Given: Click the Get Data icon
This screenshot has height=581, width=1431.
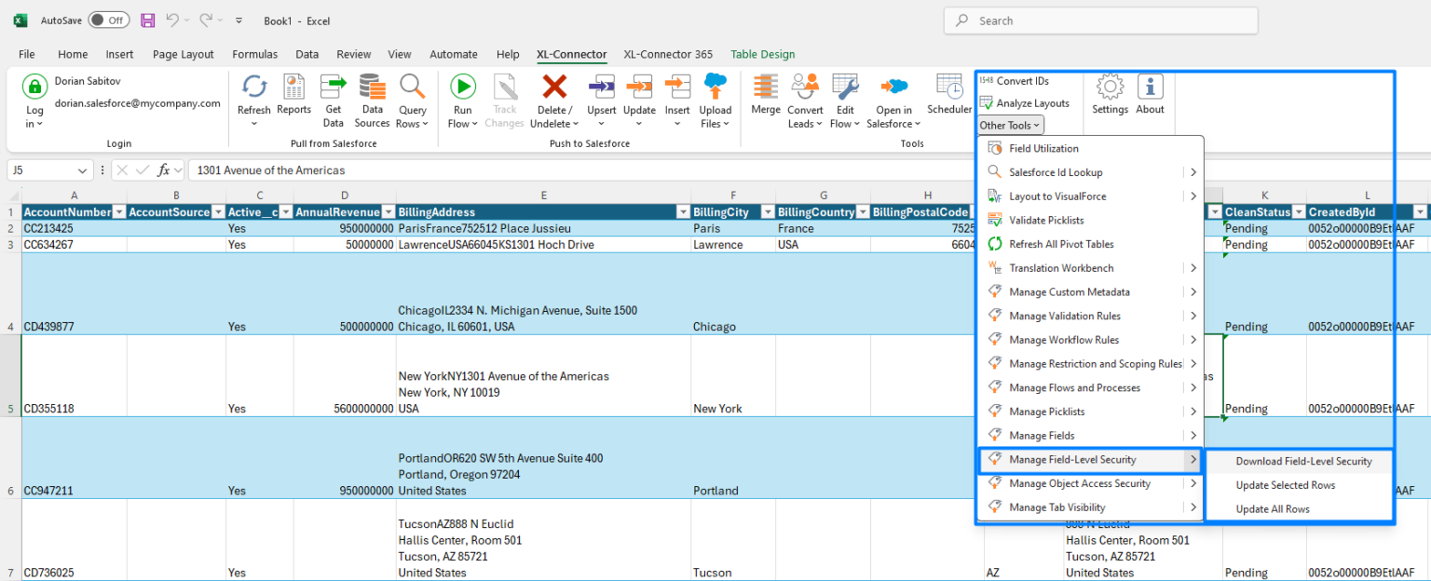Looking at the screenshot, I should 333,88.
